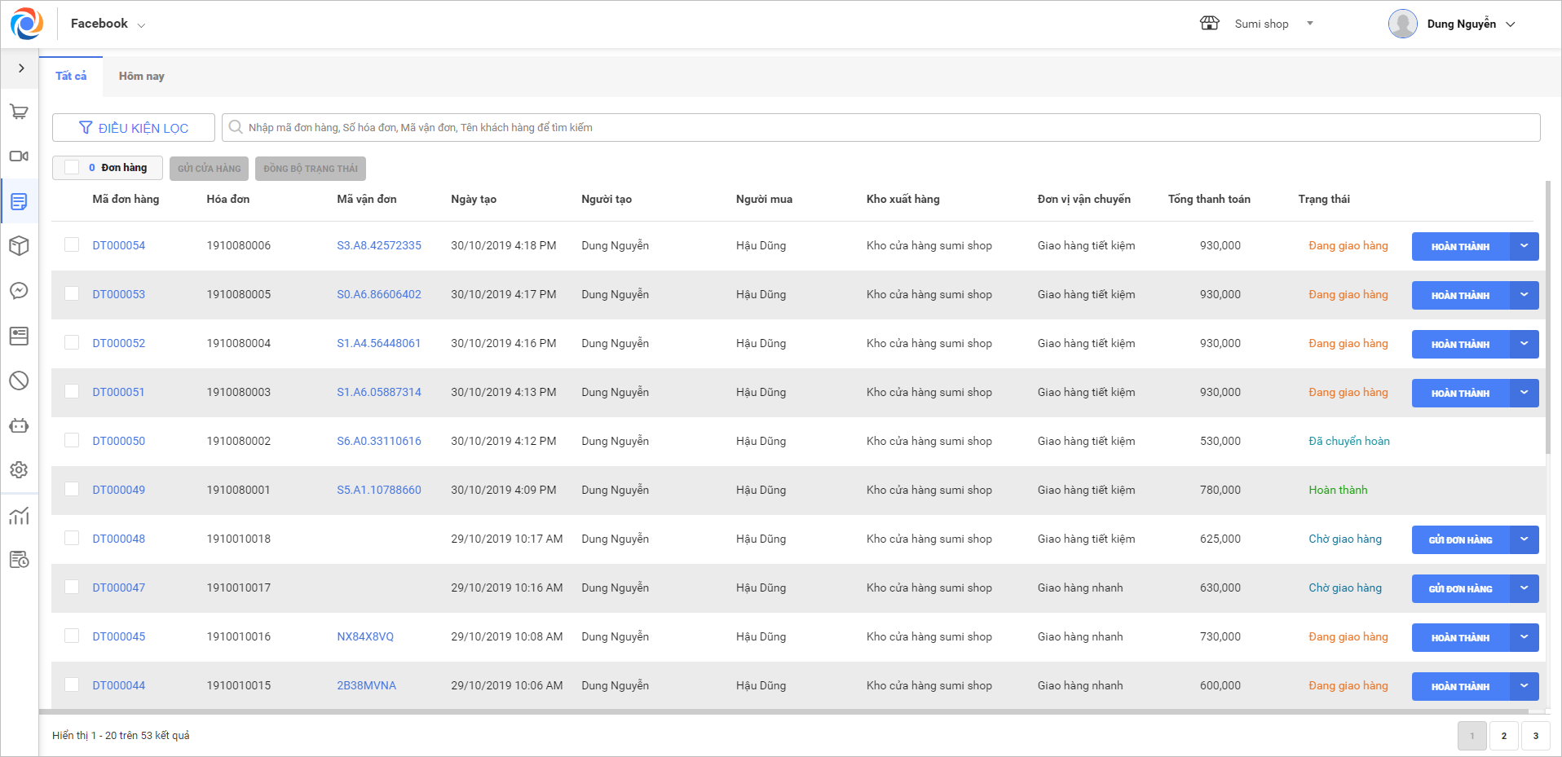The width and height of the screenshot is (1562, 757).
Task: Open the messenger chat sidebar icon
Action: pos(19,291)
